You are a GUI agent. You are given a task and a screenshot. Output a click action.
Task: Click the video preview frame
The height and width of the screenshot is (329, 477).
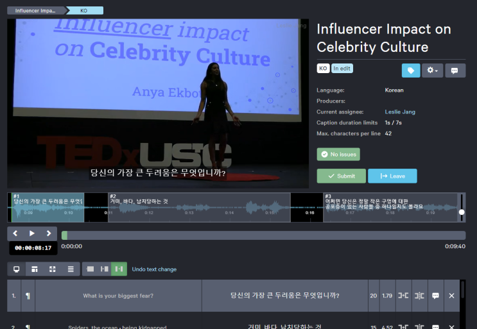click(x=158, y=104)
